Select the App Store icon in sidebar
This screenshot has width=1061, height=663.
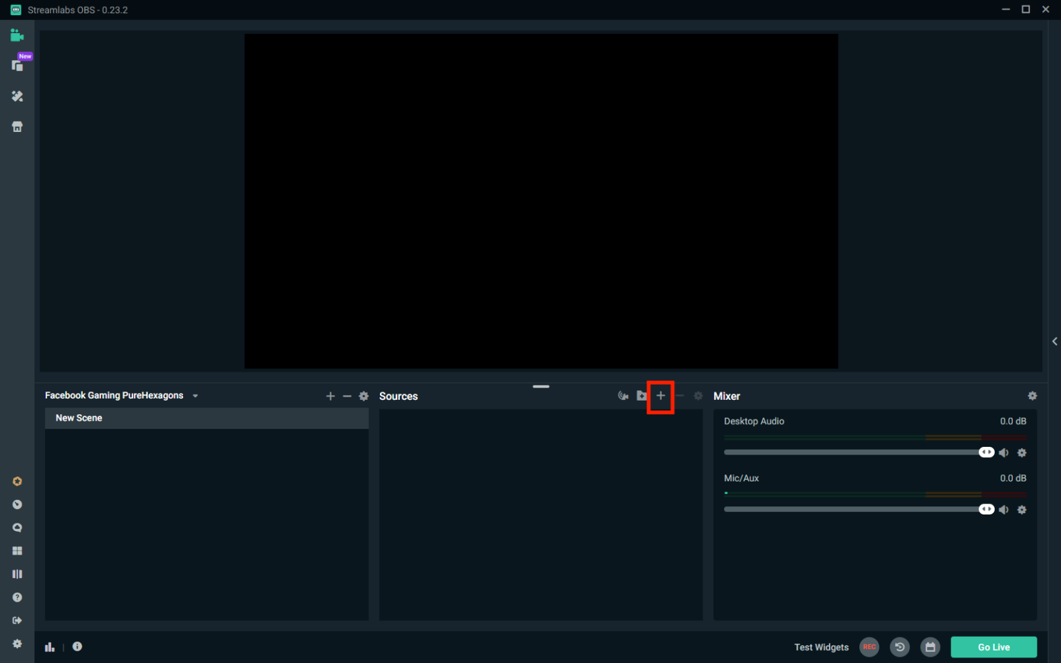(17, 126)
